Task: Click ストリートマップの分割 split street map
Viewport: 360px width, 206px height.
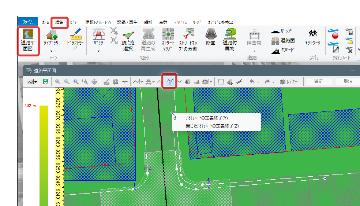Action: point(188,40)
